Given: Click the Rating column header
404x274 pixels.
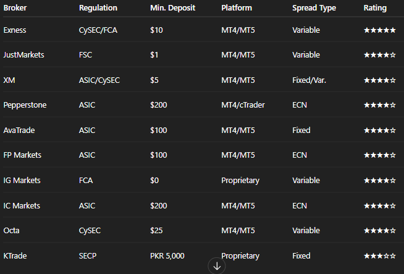Looking at the screenshot, I should [x=375, y=8].
